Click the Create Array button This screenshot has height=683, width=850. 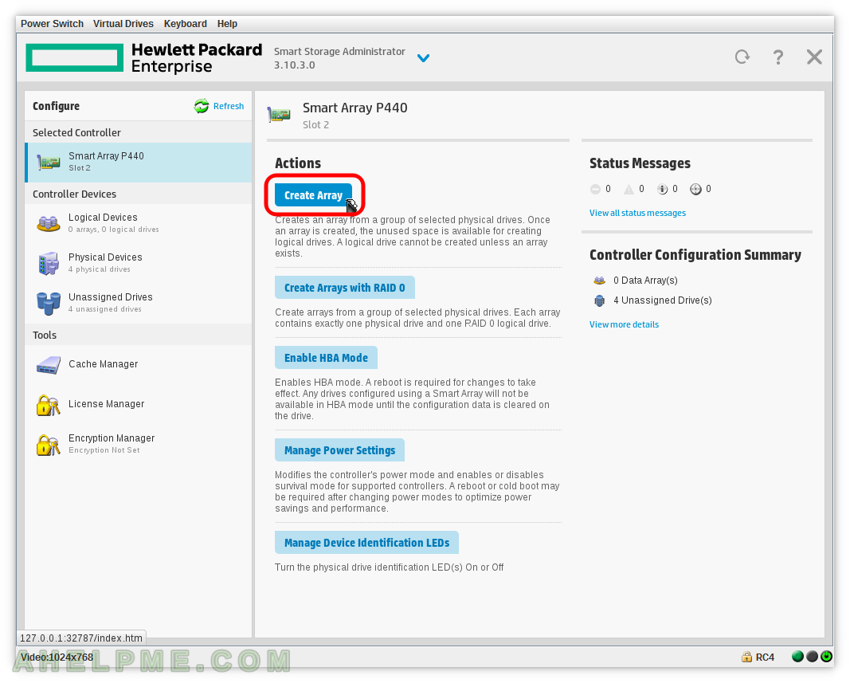tap(313, 195)
